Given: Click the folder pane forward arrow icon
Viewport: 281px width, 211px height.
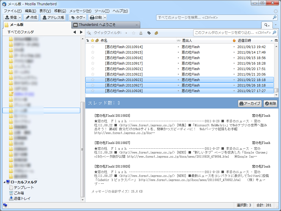Looking at the screenshot, I should (81, 32).
